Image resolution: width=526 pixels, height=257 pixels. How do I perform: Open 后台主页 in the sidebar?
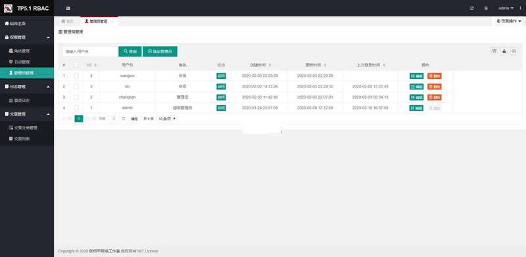(x=27, y=24)
